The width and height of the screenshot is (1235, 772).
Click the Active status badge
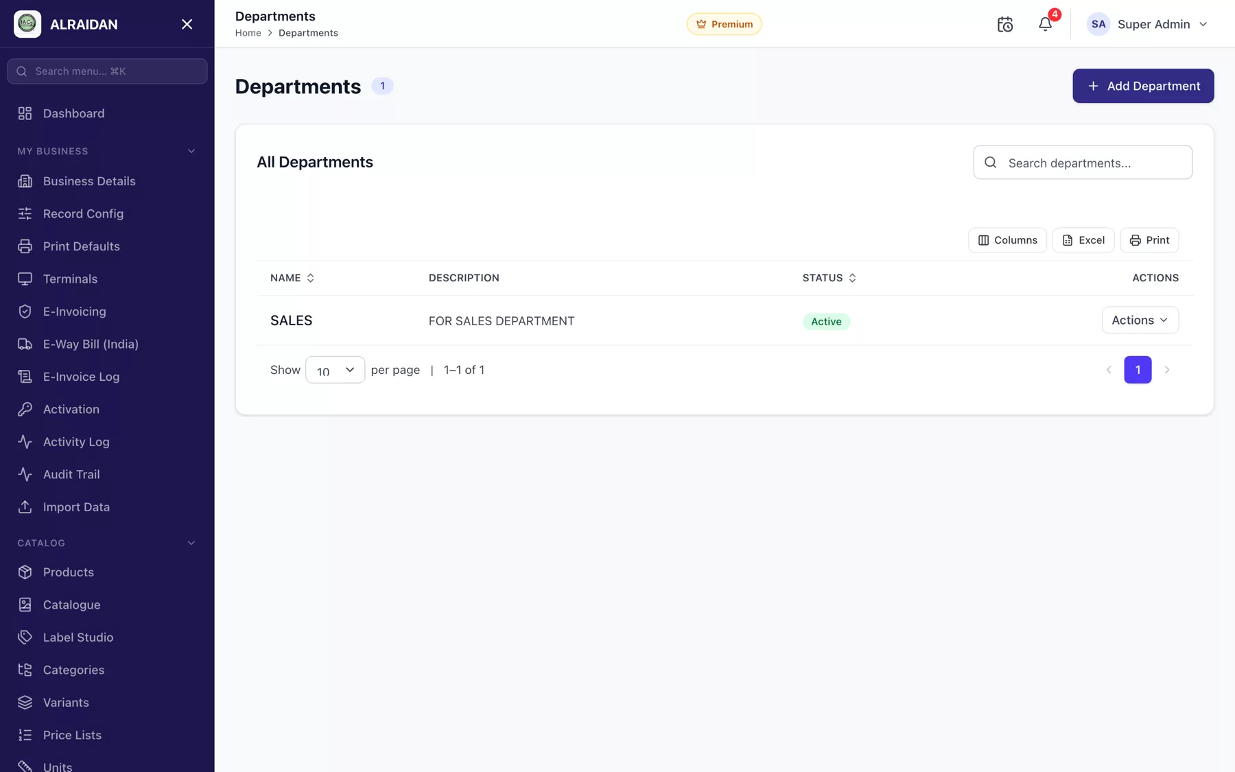826,321
